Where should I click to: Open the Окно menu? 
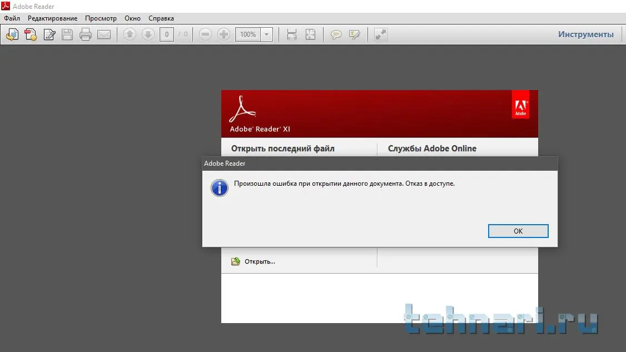[x=132, y=18]
